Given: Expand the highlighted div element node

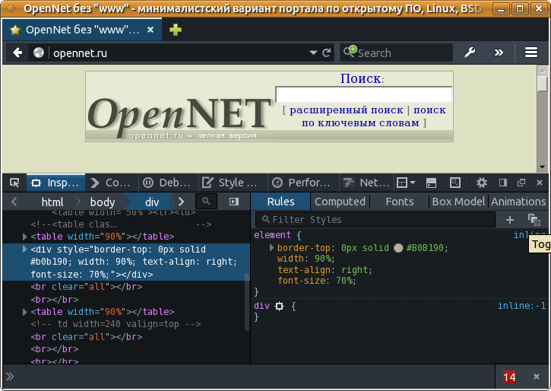Looking at the screenshot, I should coord(25,250).
